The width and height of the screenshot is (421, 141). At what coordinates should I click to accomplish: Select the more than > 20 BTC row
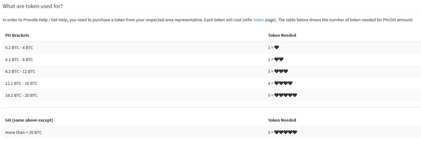click(x=212, y=132)
